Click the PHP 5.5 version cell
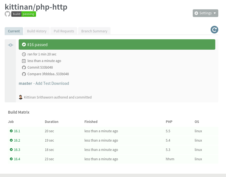This screenshot has width=226, height=177. click(168, 131)
